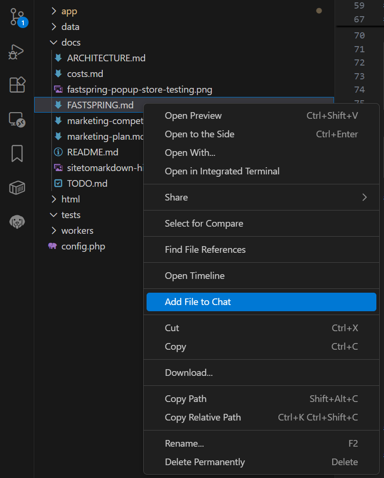The image size is (384, 478).
Task: Open the Source Control view
Action: tap(16, 17)
